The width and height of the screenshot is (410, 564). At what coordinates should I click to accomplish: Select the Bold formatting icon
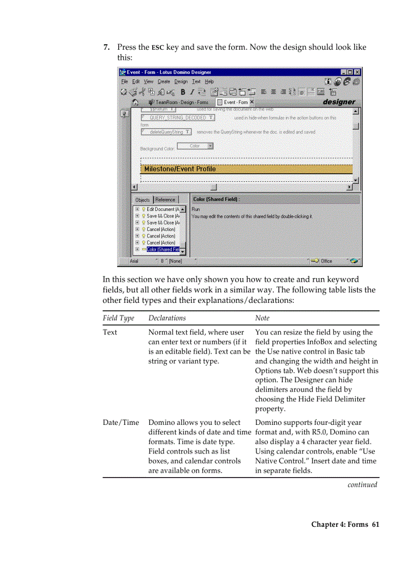coord(183,92)
